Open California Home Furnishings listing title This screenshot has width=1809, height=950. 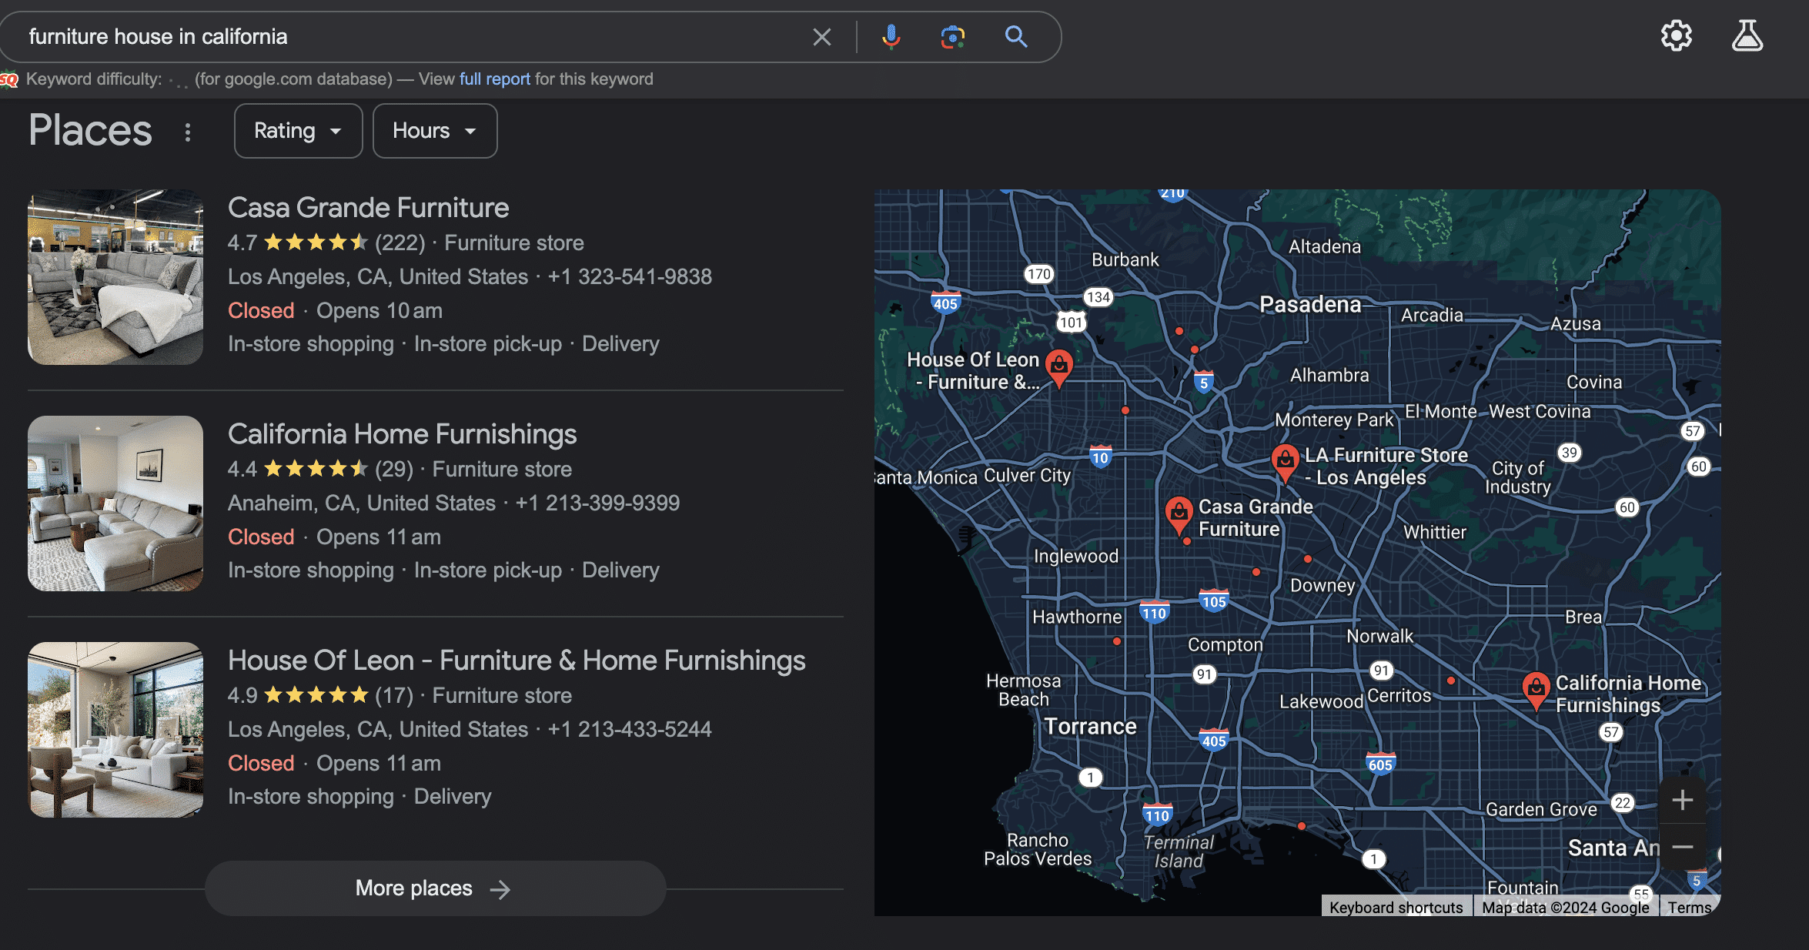click(402, 434)
